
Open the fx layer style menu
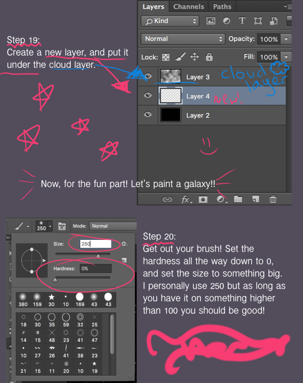pos(187,199)
